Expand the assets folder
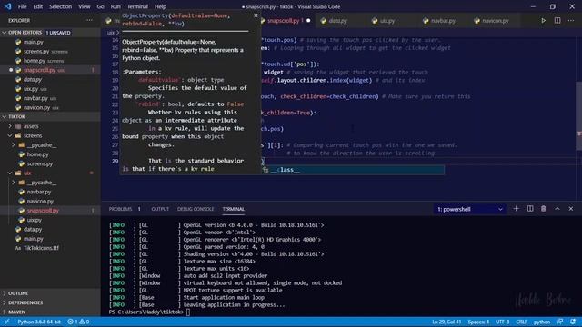 [x=30, y=126]
